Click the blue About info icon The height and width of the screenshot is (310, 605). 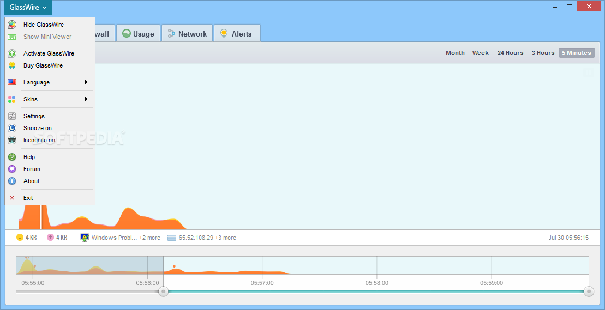coord(12,181)
